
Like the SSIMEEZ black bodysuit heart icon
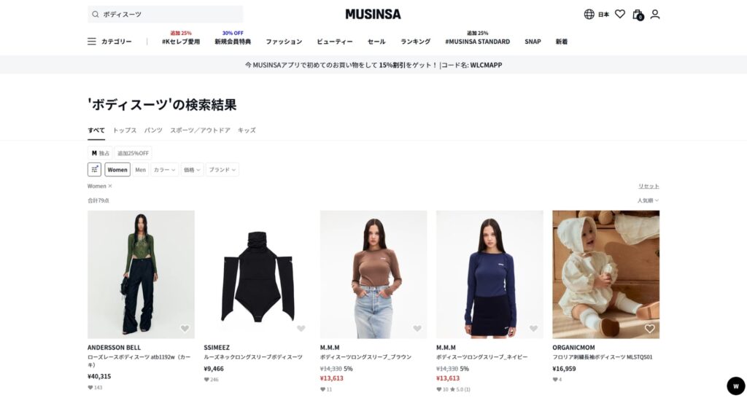[x=301, y=329]
